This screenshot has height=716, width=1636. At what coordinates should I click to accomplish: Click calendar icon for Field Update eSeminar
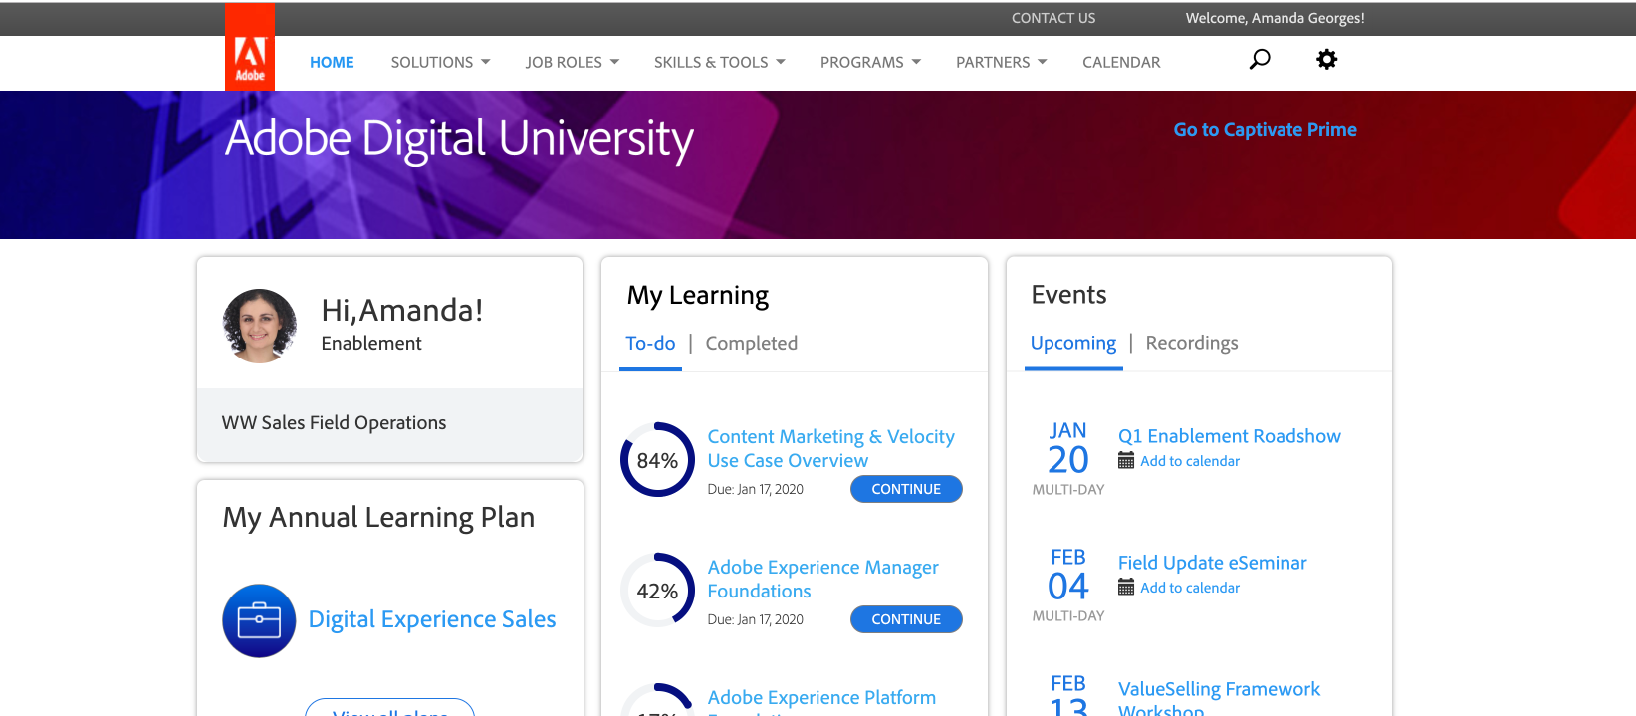coord(1126,588)
